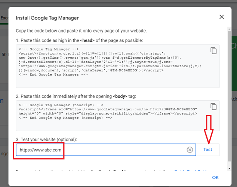This screenshot has width=237, height=187.
Task: Click the 'Install Google Tag Manager' title
Action: [x=47, y=18]
